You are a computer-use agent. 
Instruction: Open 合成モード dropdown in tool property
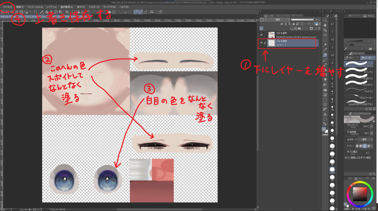(365, 139)
